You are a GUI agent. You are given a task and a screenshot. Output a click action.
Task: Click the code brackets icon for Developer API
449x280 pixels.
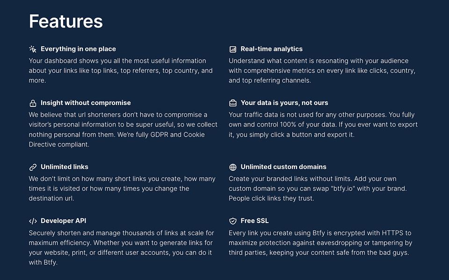(x=33, y=221)
